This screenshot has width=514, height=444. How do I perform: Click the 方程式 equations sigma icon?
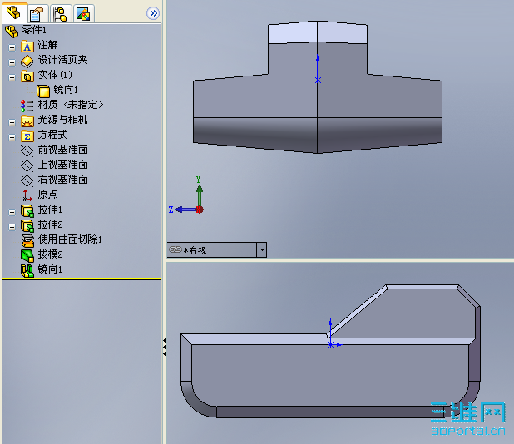[27, 136]
